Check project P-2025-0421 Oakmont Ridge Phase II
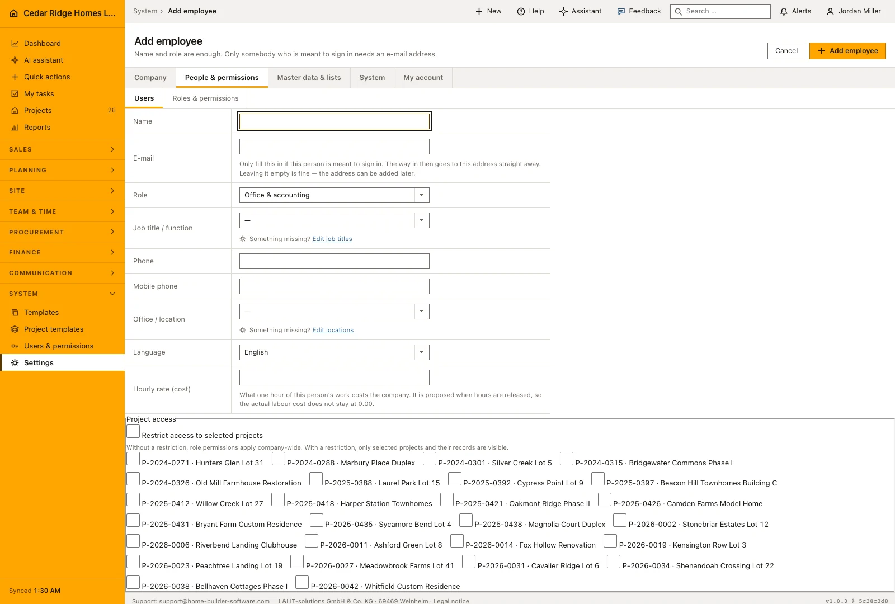 (447, 499)
